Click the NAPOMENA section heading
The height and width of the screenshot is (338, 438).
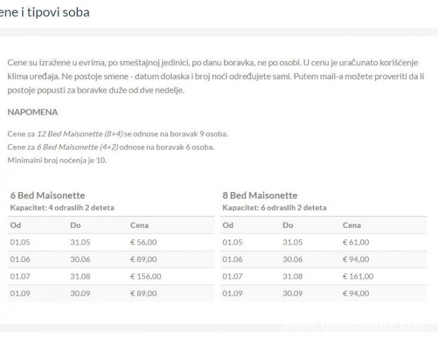(32, 112)
